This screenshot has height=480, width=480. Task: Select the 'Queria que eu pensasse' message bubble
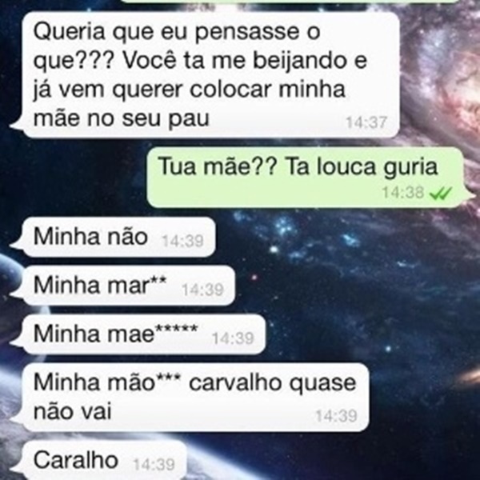tap(205, 75)
